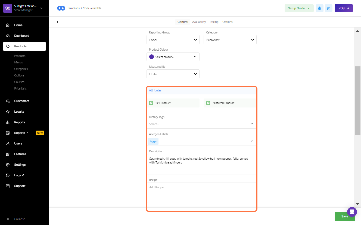The height and width of the screenshot is (225, 361).
Task: Click the purple POS button
Action: [344, 8]
